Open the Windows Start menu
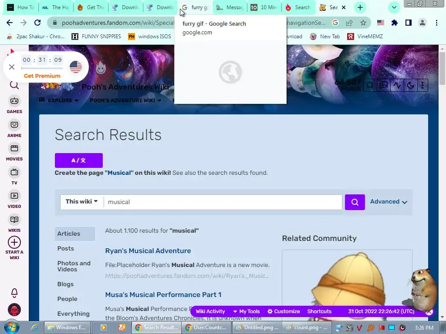Screen dimensions: 446x334 [x=11, y=327]
